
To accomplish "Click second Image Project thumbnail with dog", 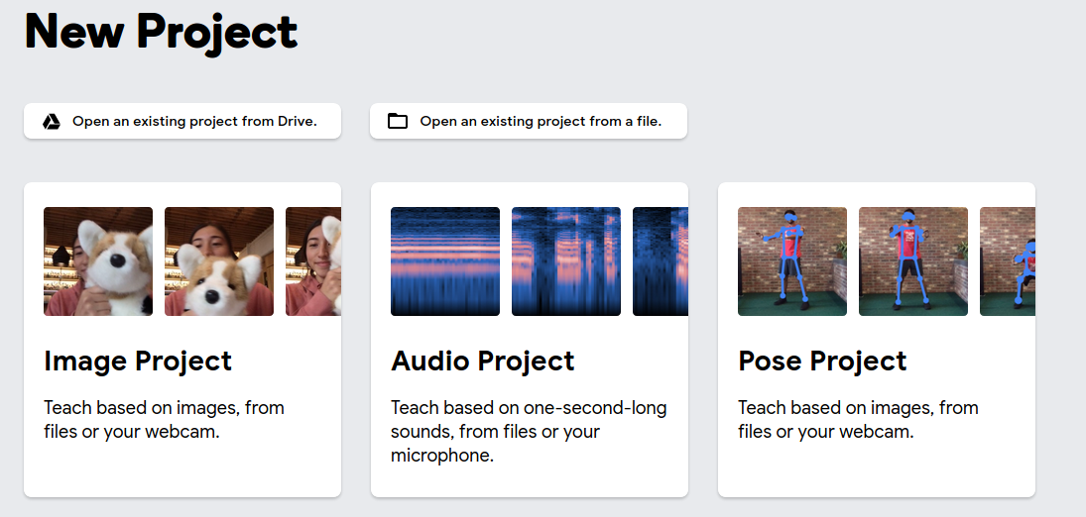I will 219,261.
